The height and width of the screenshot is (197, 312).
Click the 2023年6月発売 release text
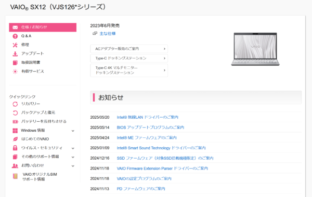coord(105,25)
